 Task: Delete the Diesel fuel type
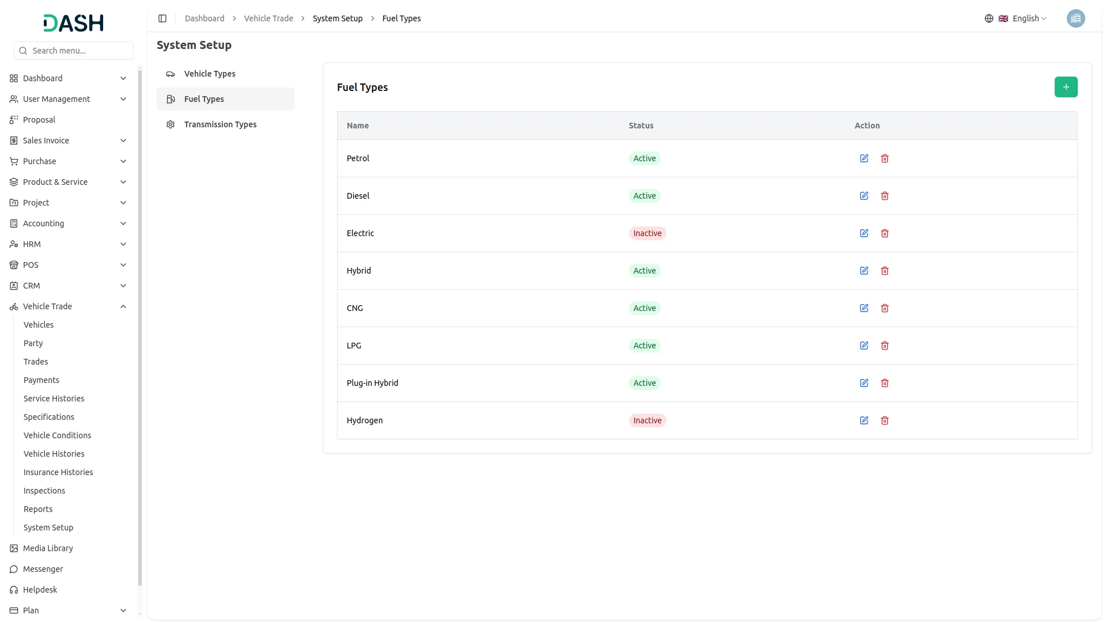tap(885, 196)
